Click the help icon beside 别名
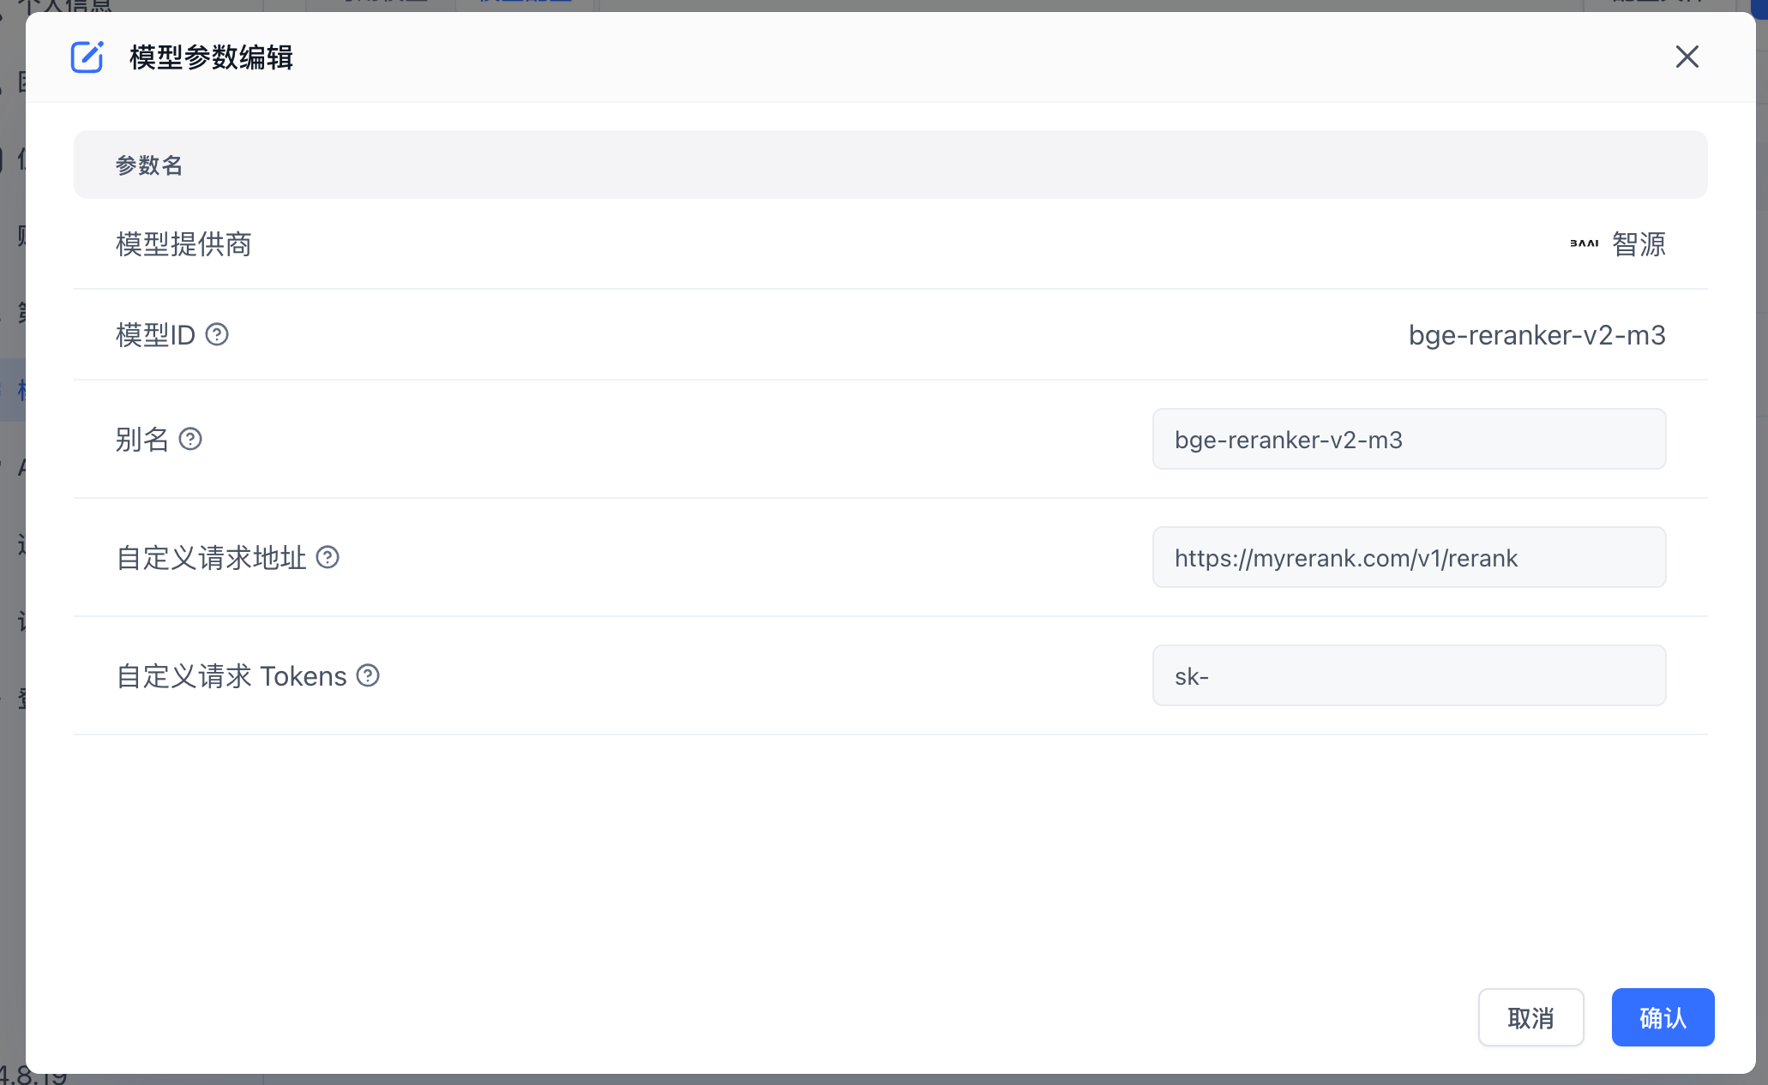The width and height of the screenshot is (1768, 1085). [x=190, y=439]
